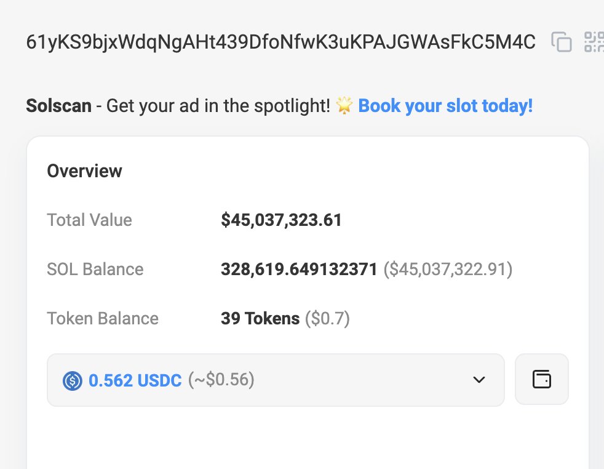The image size is (604, 469).
Task: Select the $45,037,323.61 total value amount
Action: pos(281,220)
